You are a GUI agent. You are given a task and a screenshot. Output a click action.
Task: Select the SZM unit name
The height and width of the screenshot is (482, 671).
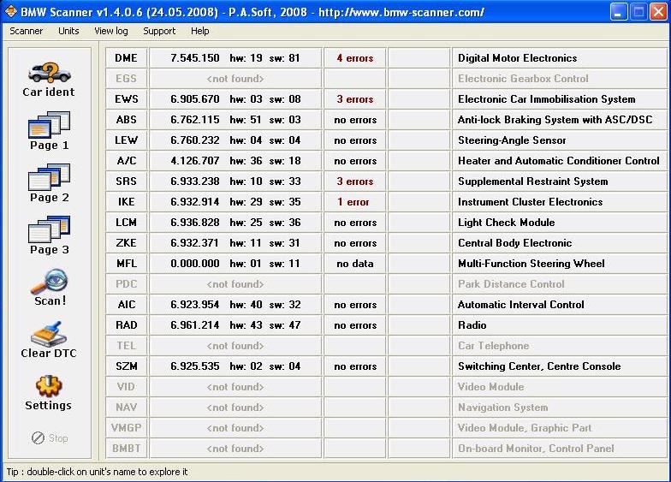click(x=127, y=366)
